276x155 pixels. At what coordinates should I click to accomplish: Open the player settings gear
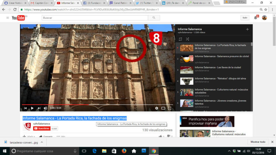tap(157, 108)
